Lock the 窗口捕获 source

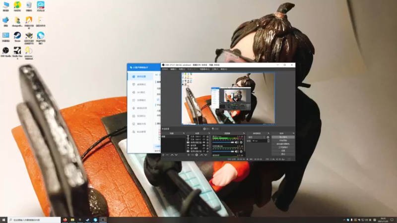(207, 148)
